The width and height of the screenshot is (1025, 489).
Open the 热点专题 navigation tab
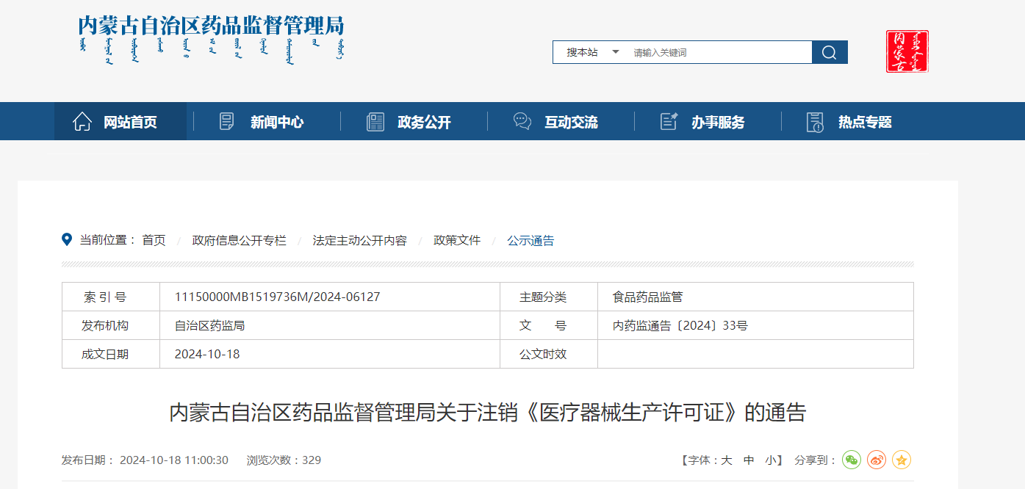865,123
